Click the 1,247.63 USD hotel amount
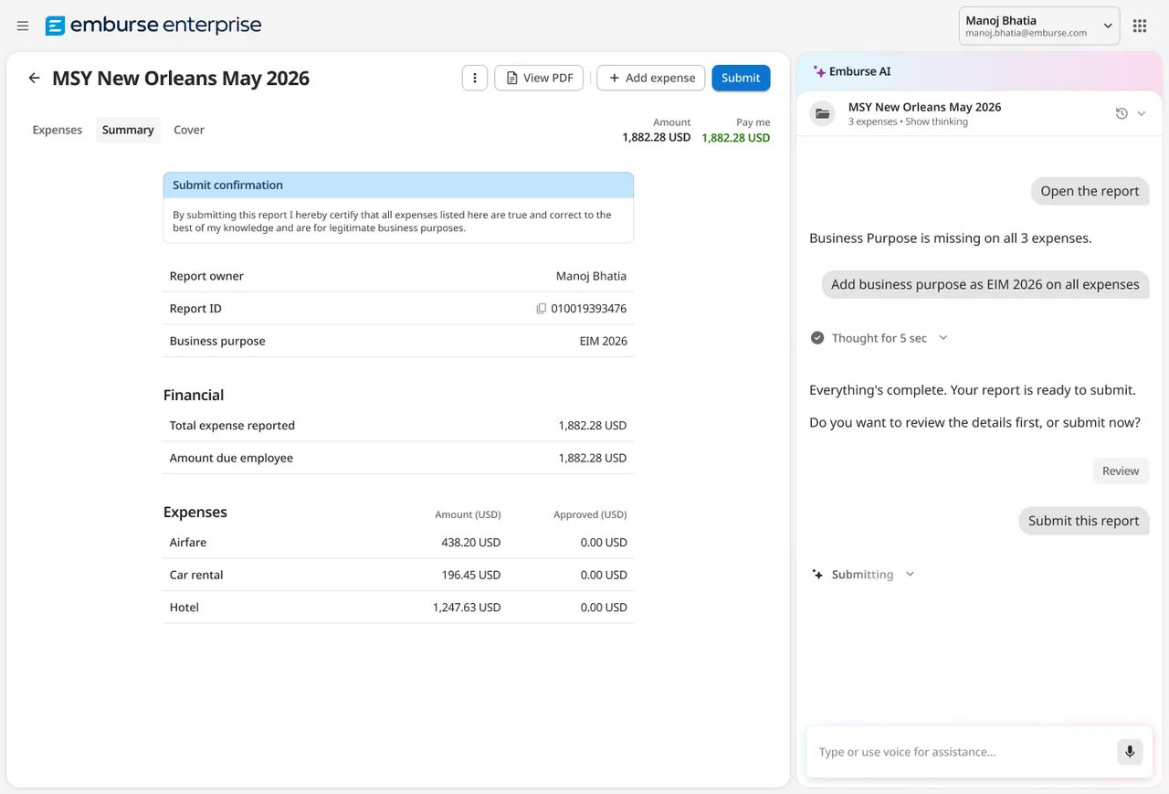 coord(467,608)
